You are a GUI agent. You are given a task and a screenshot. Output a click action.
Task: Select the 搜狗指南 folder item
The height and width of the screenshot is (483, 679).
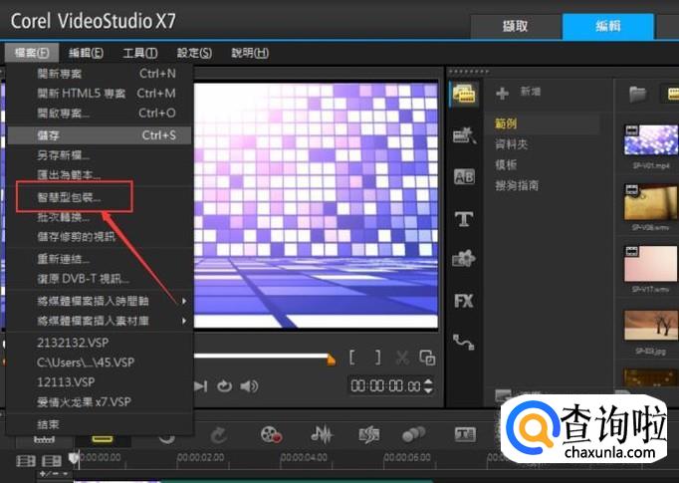[517, 185]
